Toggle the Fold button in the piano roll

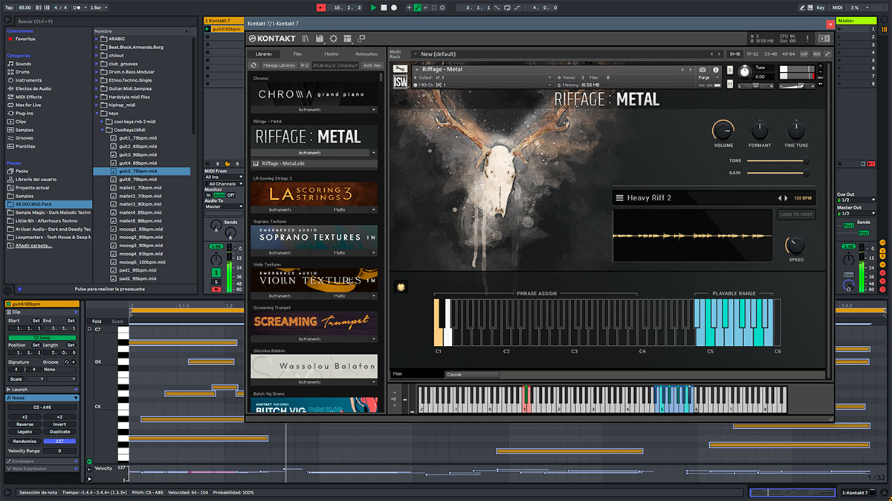pyautogui.click(x=97, y=321)
